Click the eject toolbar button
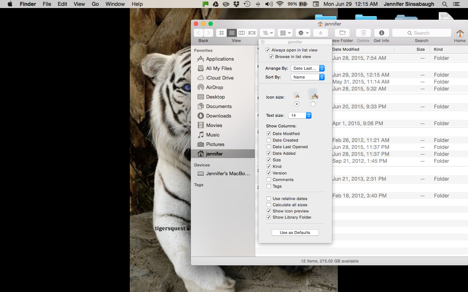The height and width of the screenshot is (292, 468). tap(321, 33)
